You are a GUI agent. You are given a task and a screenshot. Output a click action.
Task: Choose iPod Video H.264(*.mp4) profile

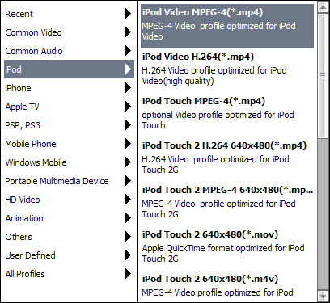(x=227, y=70)
